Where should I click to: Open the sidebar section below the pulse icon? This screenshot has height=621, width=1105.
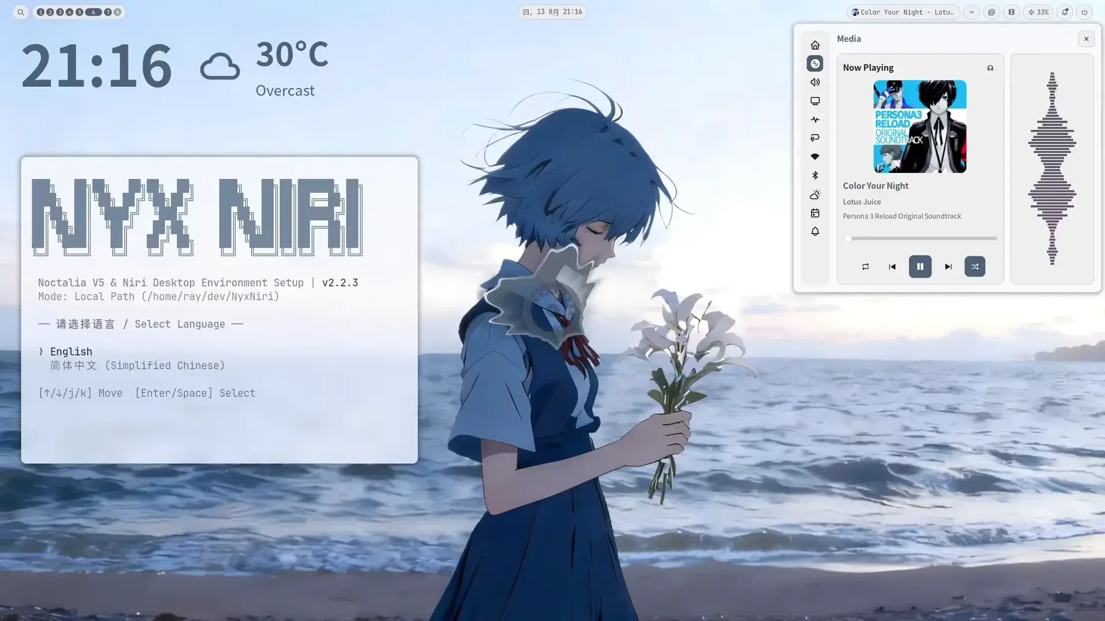815,138
